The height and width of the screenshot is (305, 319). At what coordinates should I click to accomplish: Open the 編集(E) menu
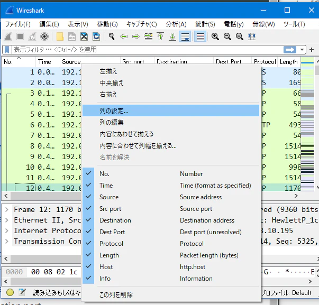(49, 24)
